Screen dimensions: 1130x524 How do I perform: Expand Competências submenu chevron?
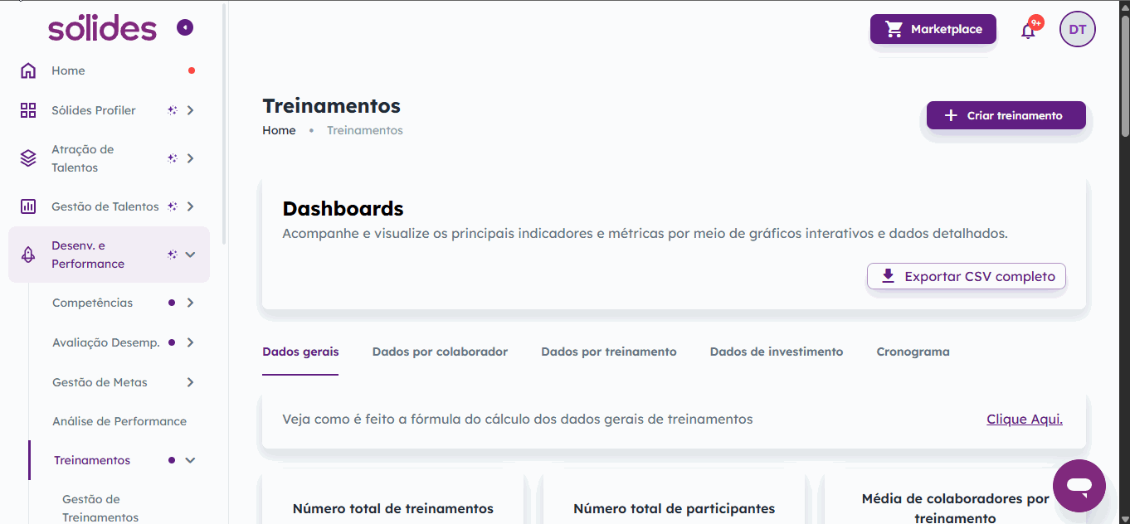tap(190, 303)
